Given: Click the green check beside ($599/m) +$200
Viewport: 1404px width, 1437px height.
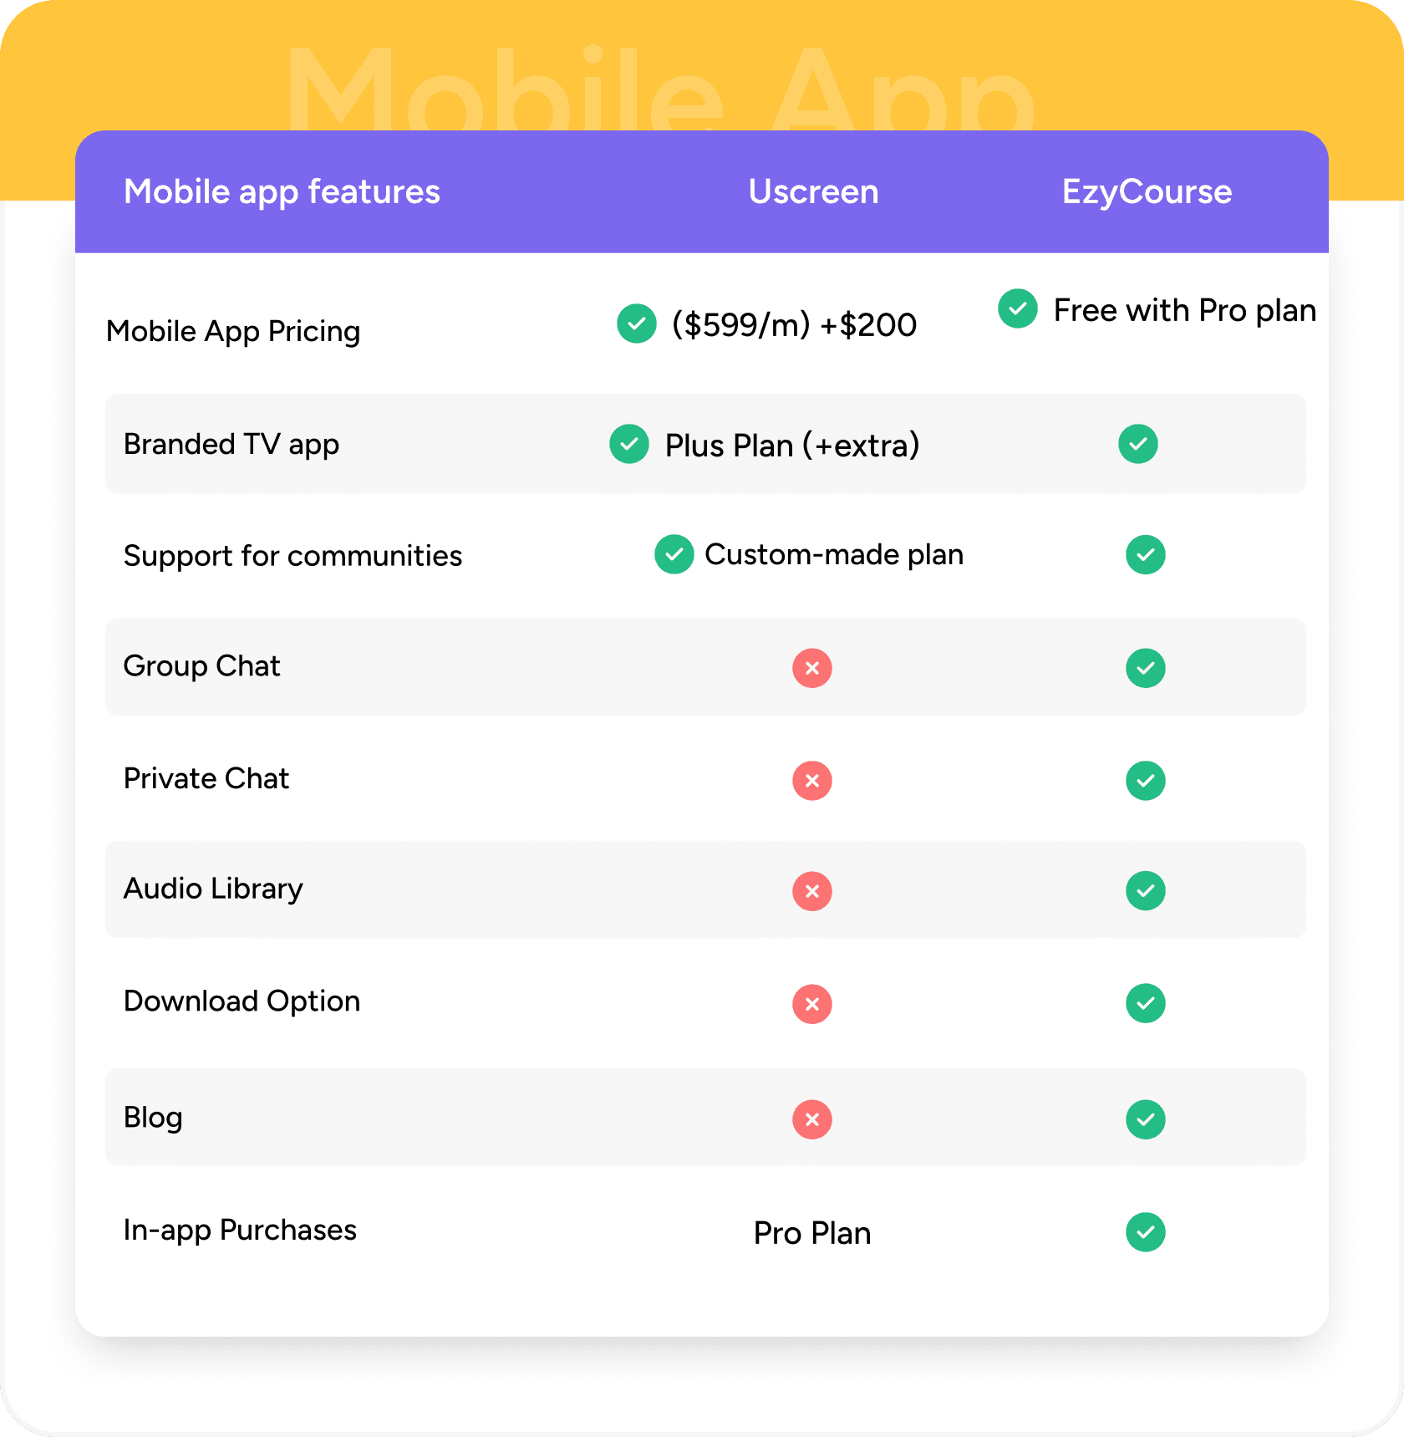Looking at the screenshot, I should pyautogui.click(x=637, y=324).
